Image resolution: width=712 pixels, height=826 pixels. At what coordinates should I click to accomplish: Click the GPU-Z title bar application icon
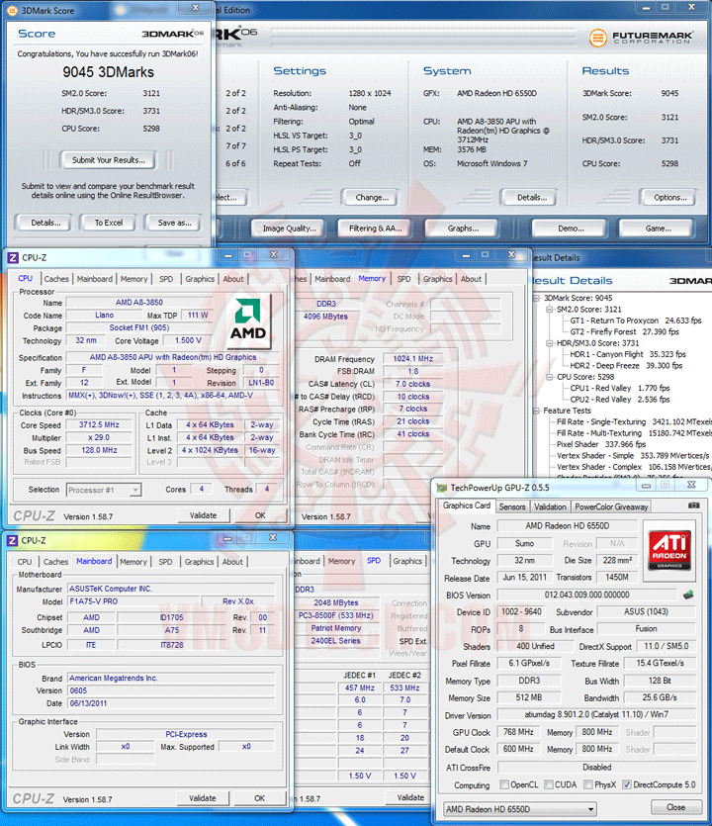coord(441,488)
